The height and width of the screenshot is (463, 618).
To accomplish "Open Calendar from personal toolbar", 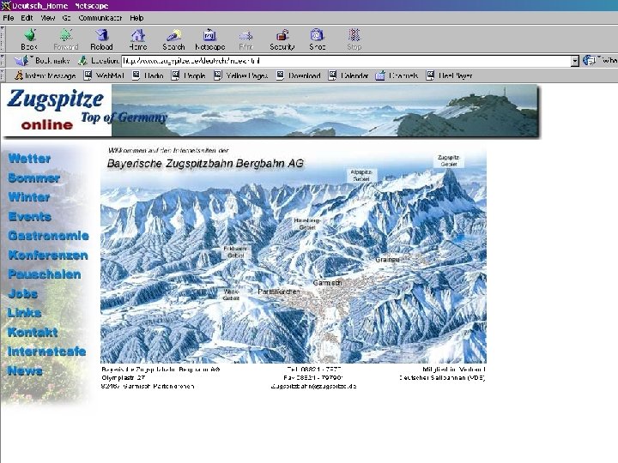I will click(348, 75).
